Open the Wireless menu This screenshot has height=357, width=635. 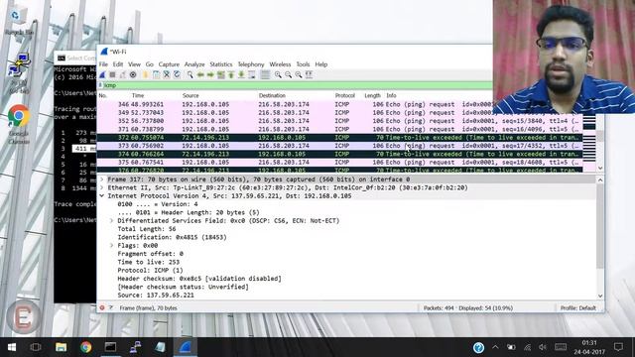(280, 64)
